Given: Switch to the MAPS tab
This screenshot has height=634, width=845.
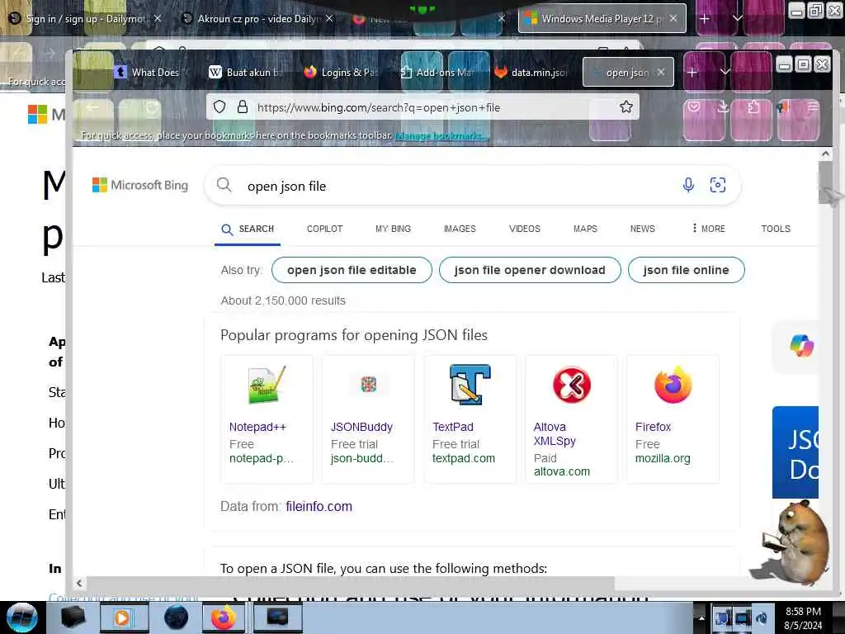Looking at the screenshot, I should (585, 229).
